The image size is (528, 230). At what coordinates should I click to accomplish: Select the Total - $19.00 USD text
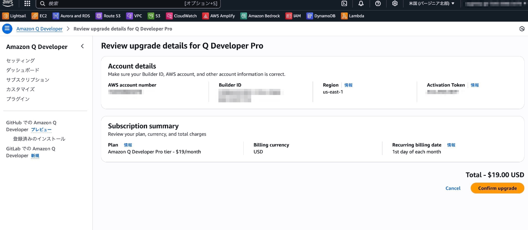495,175
